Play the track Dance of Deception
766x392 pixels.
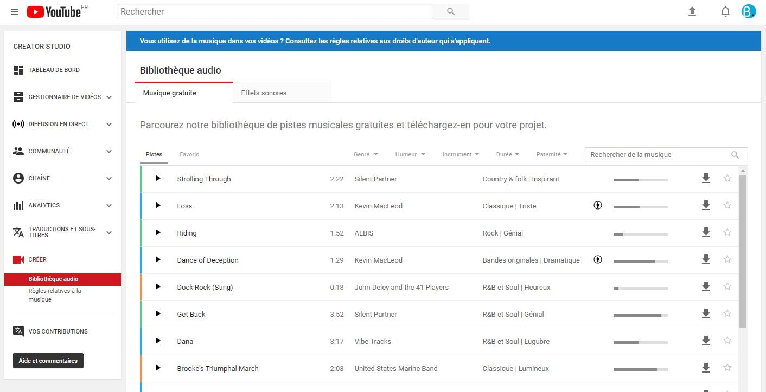(158, 259)
